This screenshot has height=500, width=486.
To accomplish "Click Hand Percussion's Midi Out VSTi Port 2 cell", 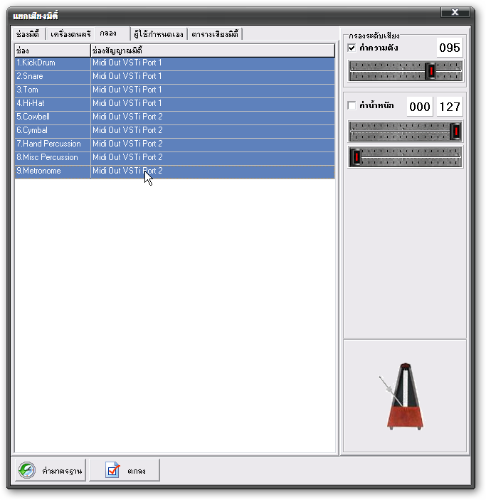I will [x=213, y=144].
